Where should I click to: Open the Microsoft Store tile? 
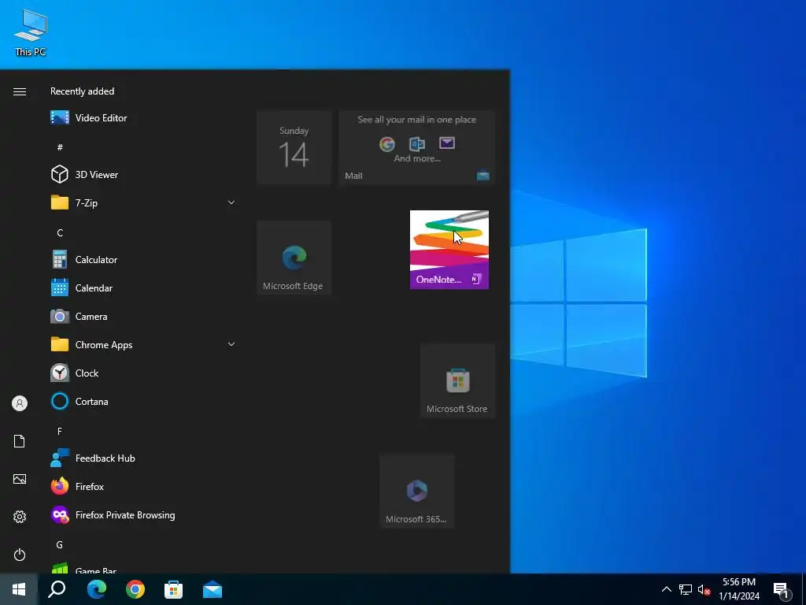click(458, 380)
